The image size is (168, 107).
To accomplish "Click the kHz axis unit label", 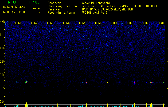I will tap(2, 22).
